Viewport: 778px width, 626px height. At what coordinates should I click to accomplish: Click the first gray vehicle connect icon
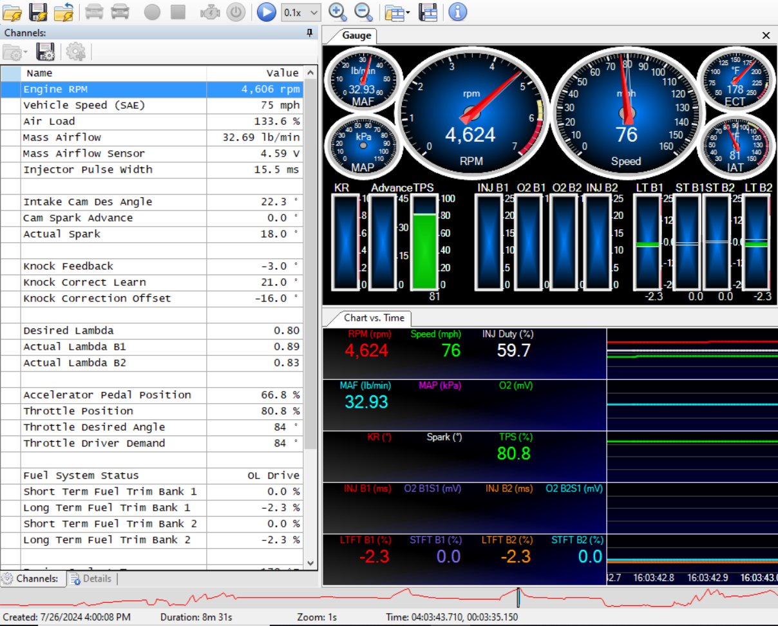pos(94,12)
